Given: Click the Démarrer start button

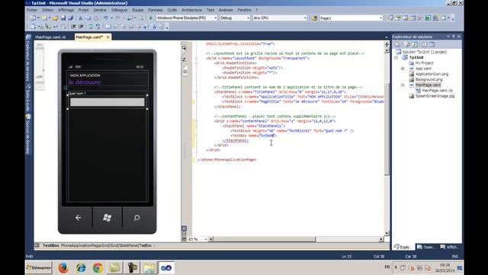Looking at the screenshot, I should click(39, 268).
